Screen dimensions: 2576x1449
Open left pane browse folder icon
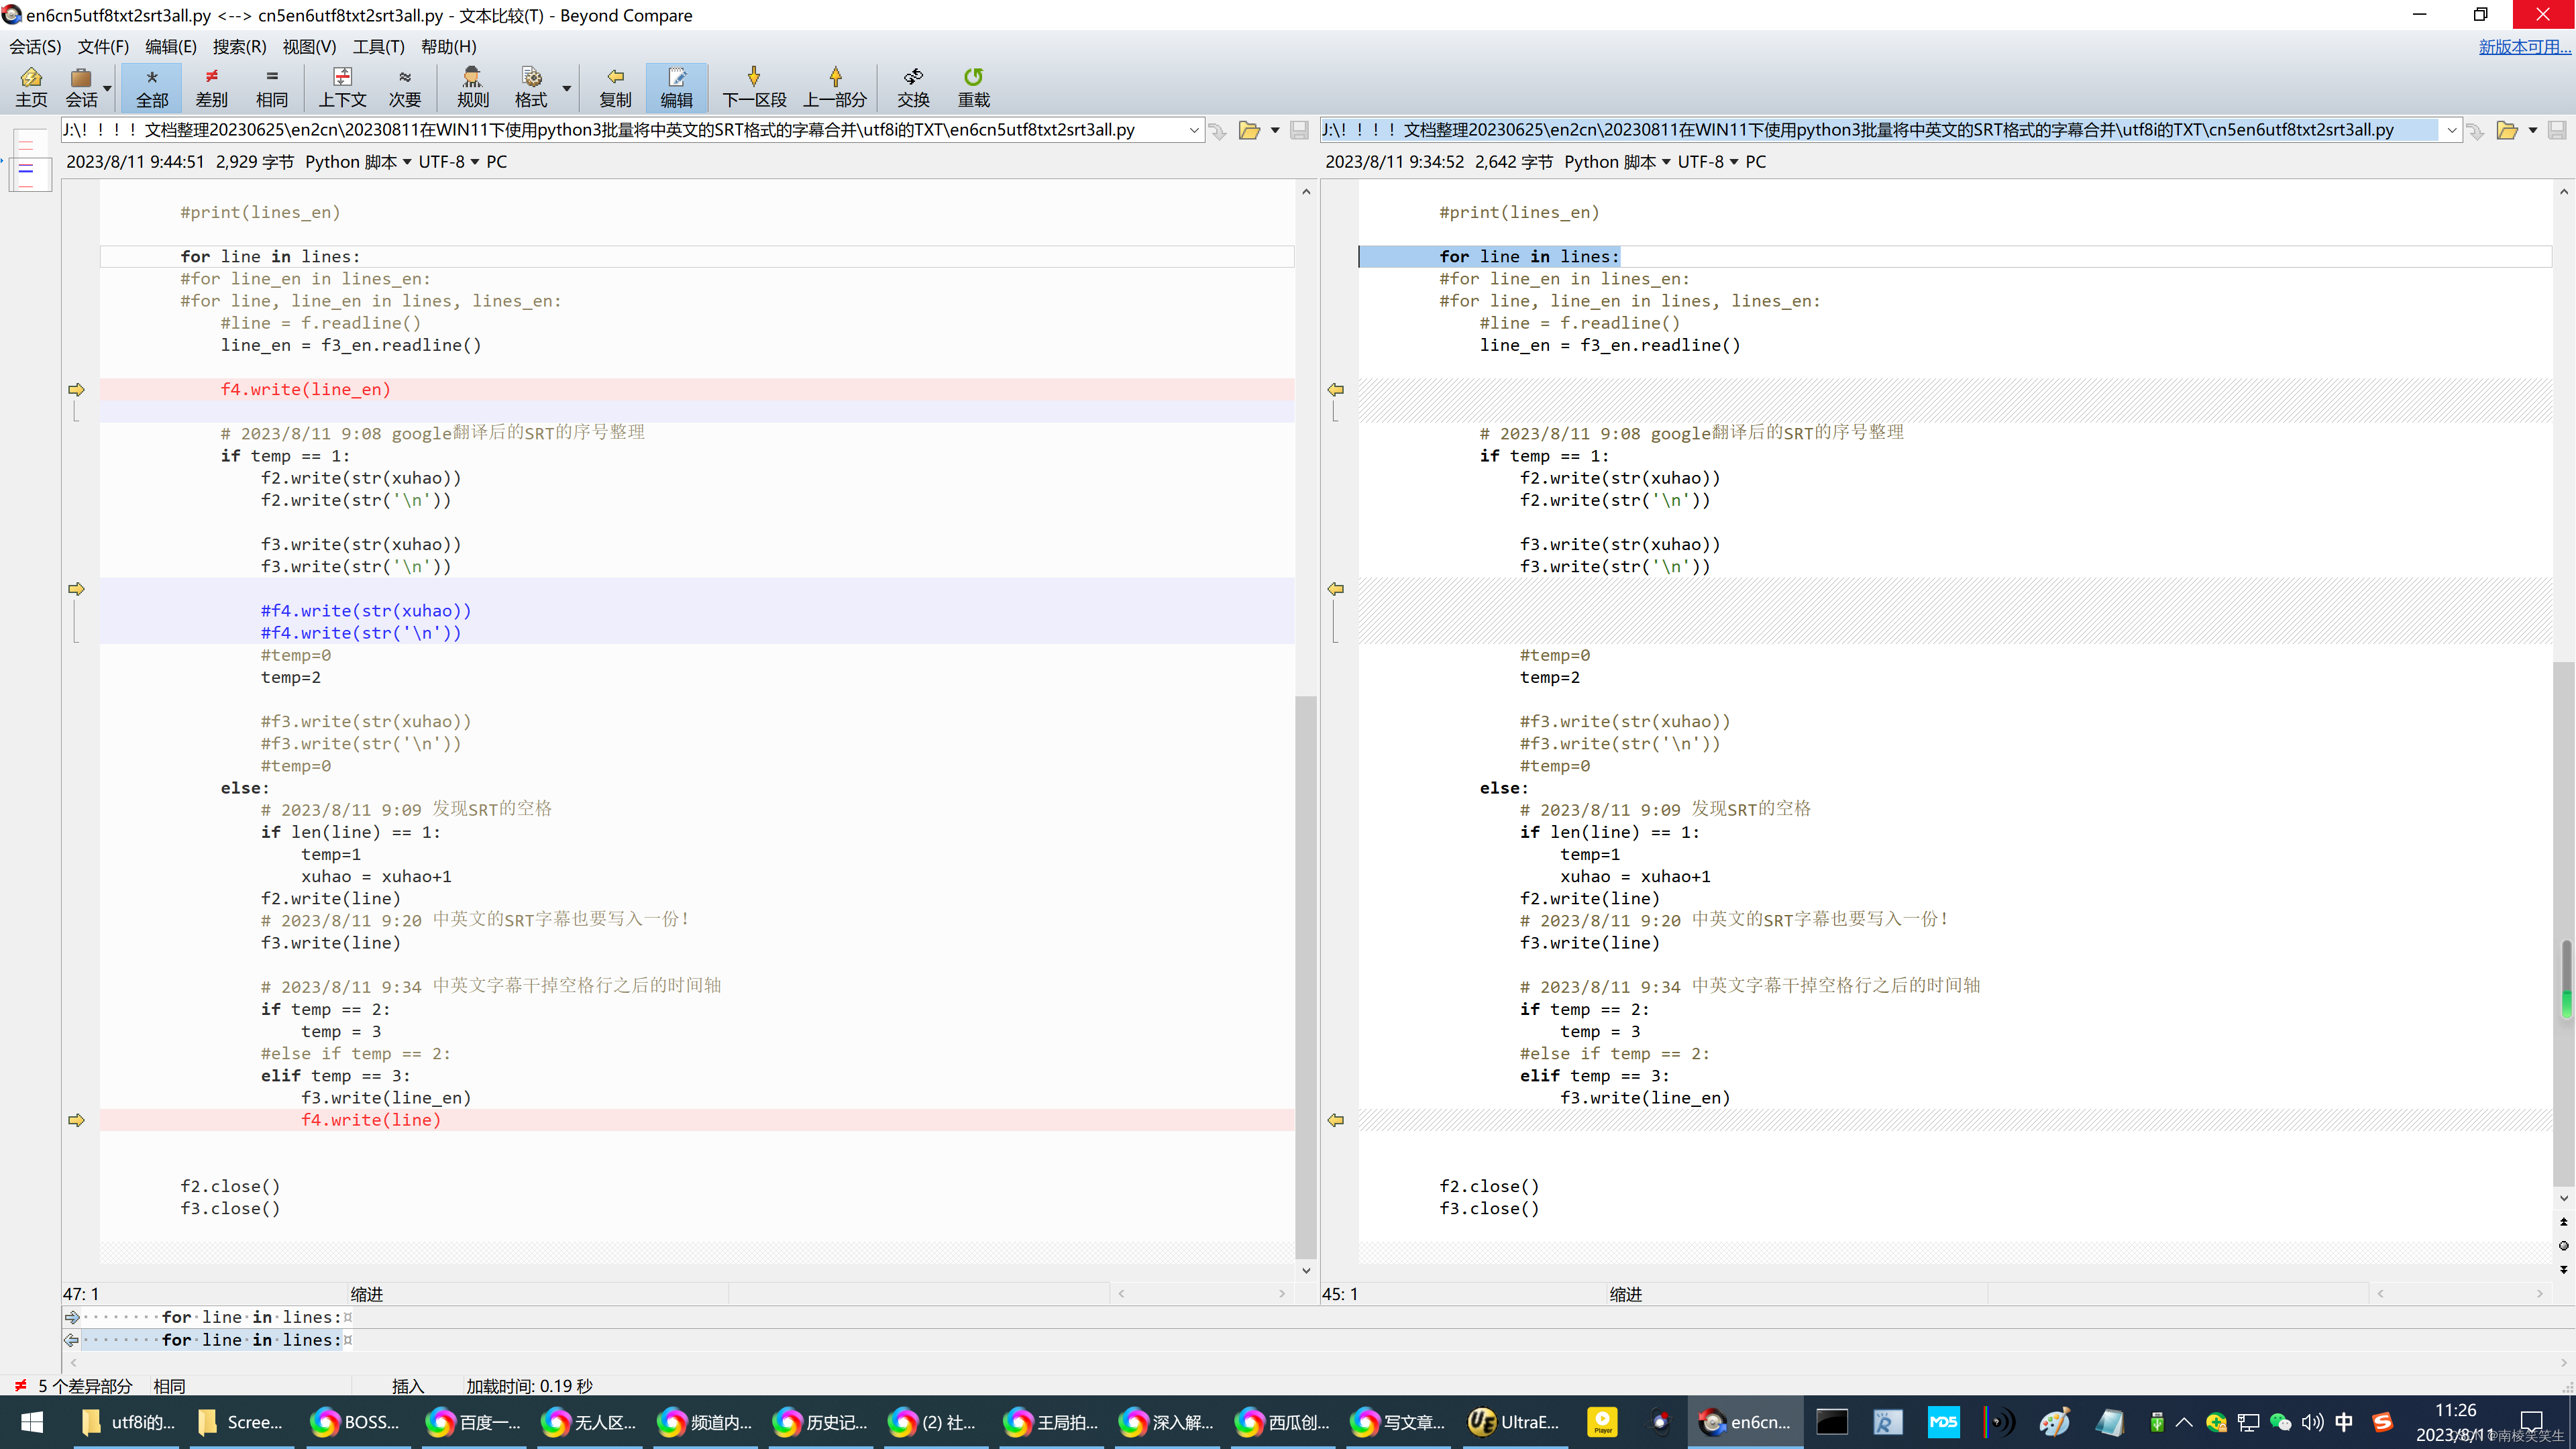[1249, 130]
